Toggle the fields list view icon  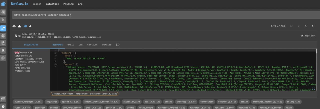tap(25, 26)
